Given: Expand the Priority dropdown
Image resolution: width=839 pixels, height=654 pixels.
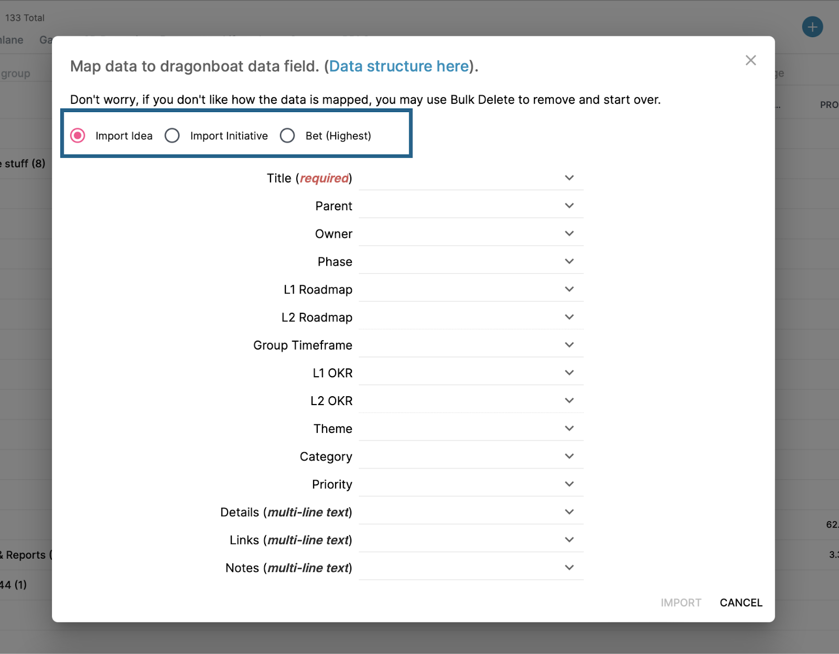Looking at the screenshot, I should [x=471, y=484].
